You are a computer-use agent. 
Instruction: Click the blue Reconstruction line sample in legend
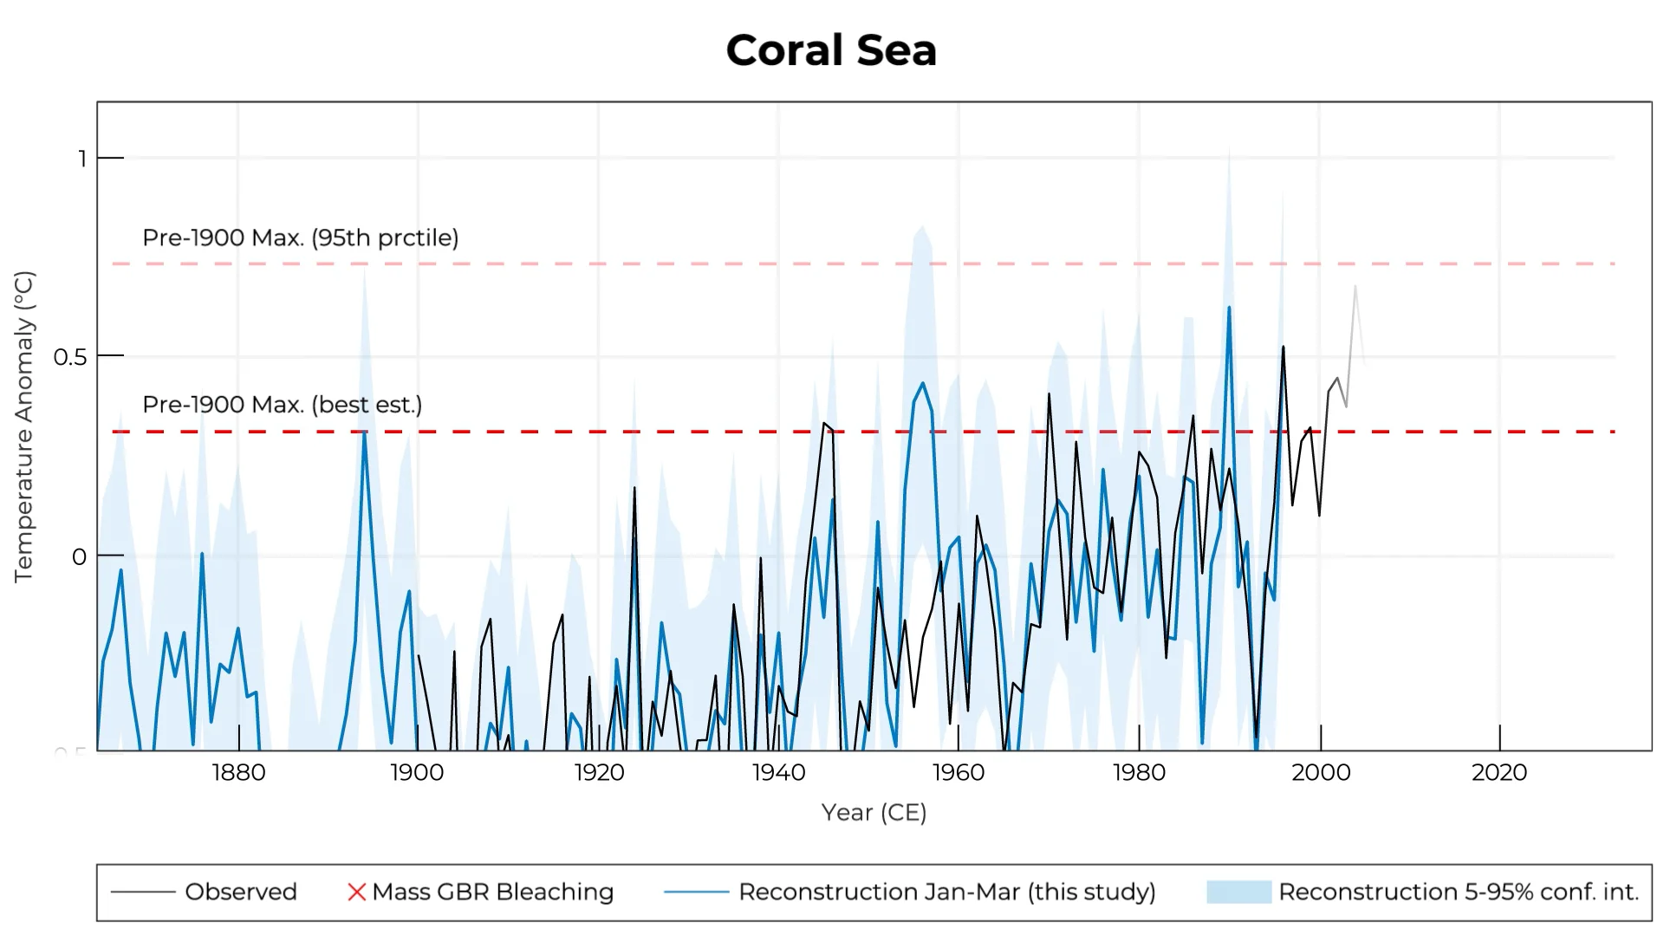[x=696, y=892]
